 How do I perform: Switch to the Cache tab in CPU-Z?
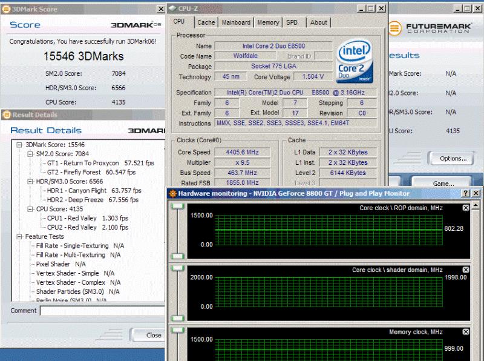pos(206,22)
